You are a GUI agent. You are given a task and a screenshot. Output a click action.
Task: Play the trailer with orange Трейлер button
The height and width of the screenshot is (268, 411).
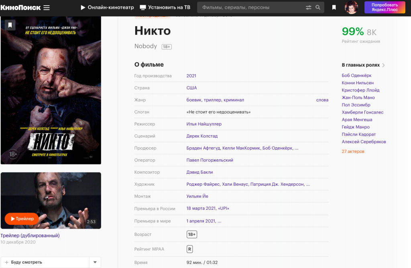[x=22, y=219]
